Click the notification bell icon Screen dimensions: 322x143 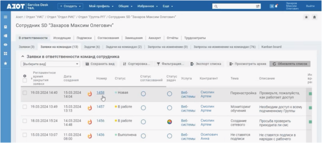[x=276, y=6]
